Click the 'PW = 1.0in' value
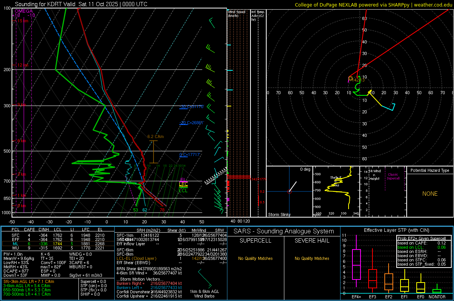 [x=13, y=254]
